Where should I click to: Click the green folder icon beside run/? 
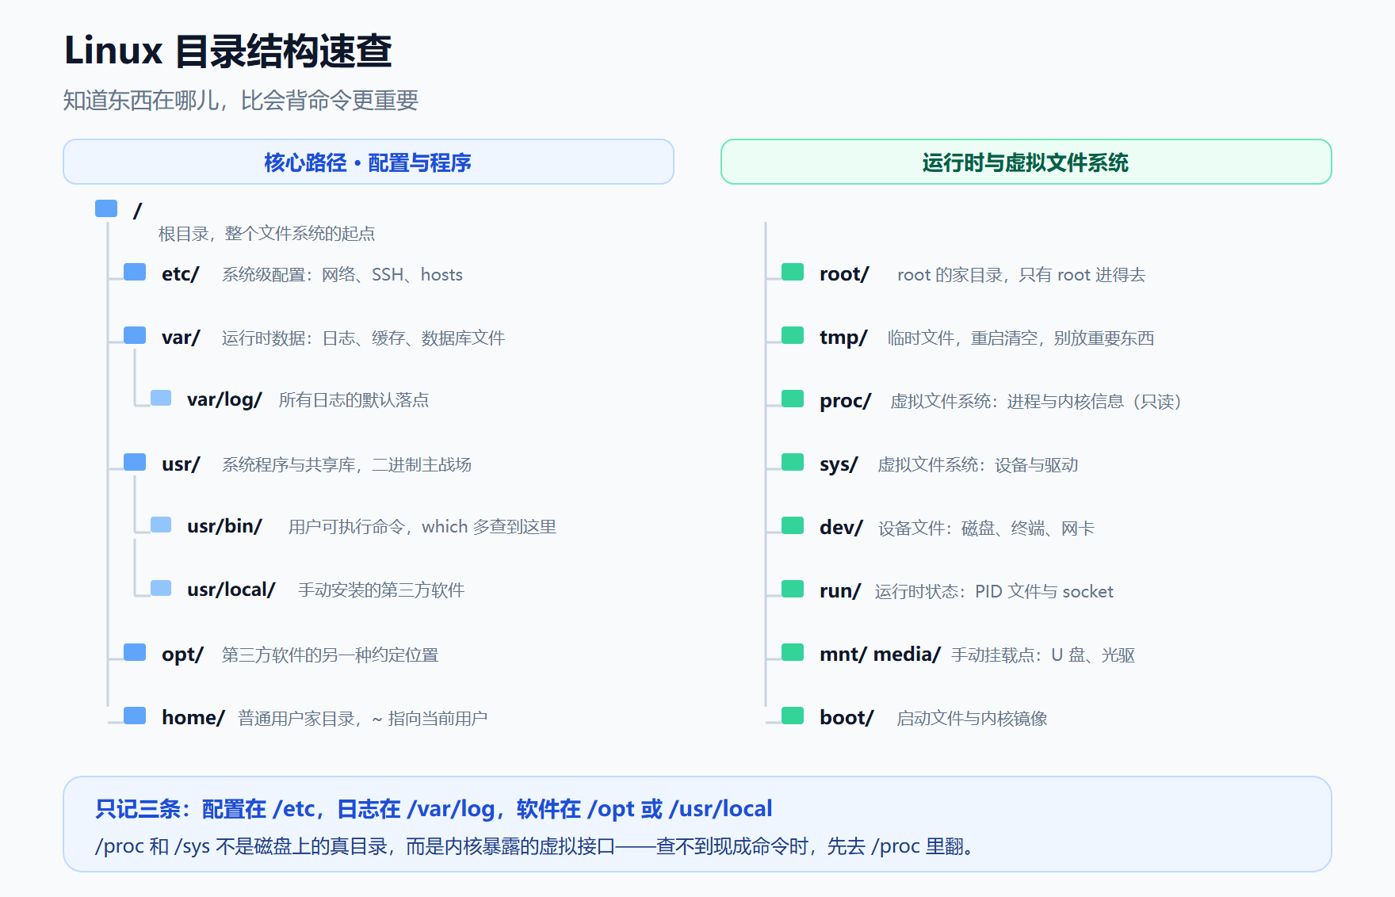[793, 589]
